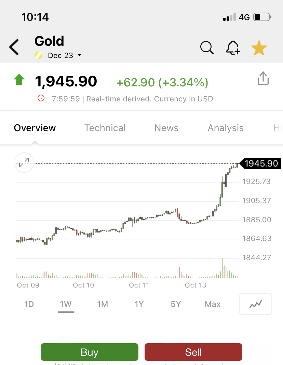283x365 pixels.
Task: Share the Gold quote via share icon
Action: pos(263,79)
